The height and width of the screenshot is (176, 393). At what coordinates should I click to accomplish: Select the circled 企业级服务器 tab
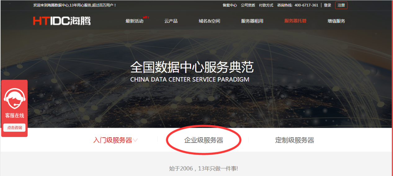pos(204,140)
